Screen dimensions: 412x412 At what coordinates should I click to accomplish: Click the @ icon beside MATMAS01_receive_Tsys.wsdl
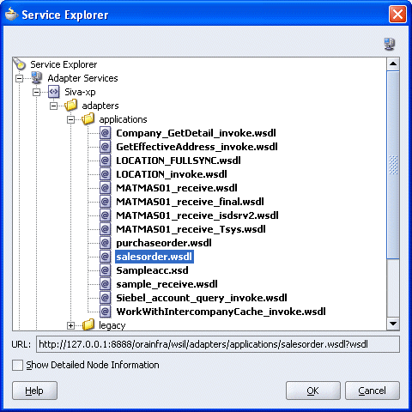tap(105, 229)
